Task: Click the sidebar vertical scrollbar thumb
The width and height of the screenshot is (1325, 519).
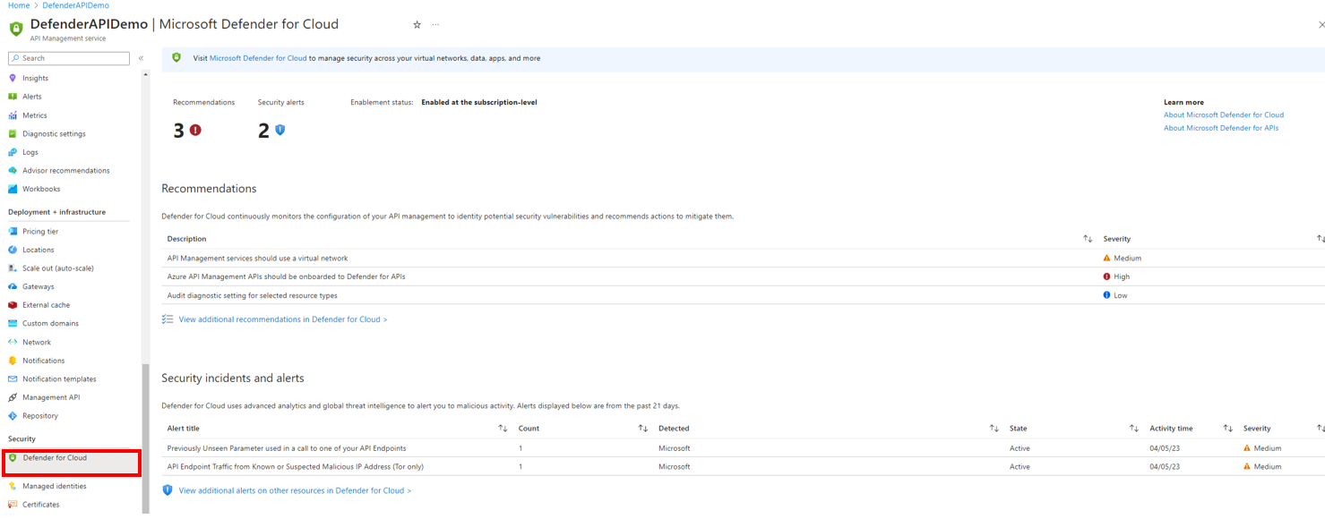Action: point(146,438)
